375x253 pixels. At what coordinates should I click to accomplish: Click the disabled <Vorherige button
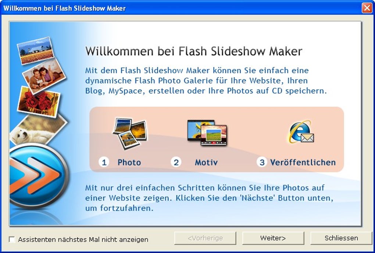(205, 238)
